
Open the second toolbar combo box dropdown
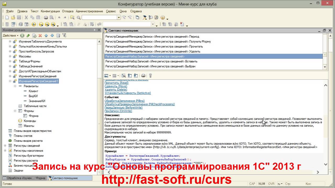[x=153, y=24]
